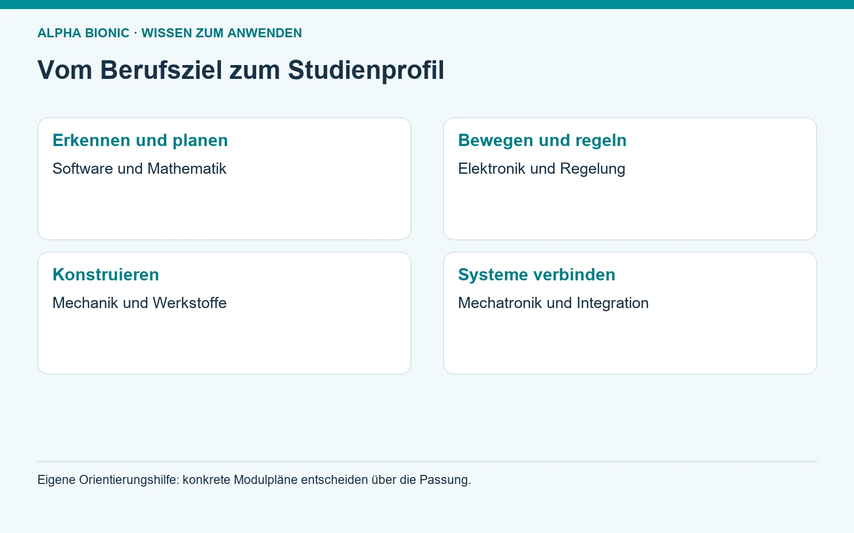Select the 'Konstruieren' card heading
This screenshot has height=533, width=854.
106,274
